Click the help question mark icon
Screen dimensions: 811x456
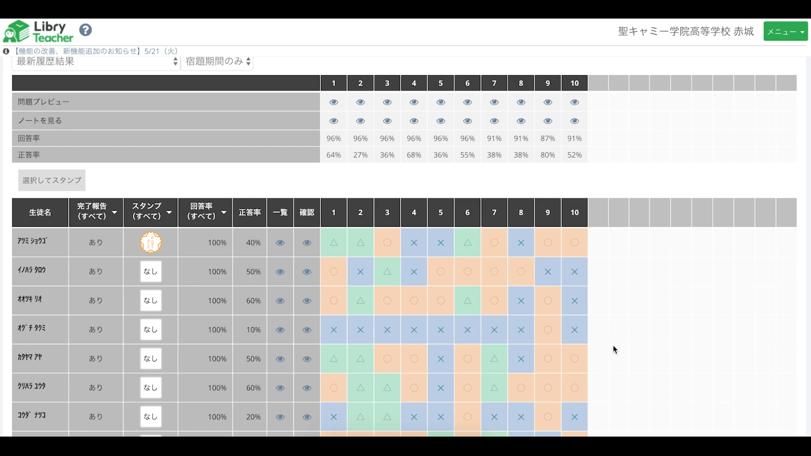click(x=86, y=30)
